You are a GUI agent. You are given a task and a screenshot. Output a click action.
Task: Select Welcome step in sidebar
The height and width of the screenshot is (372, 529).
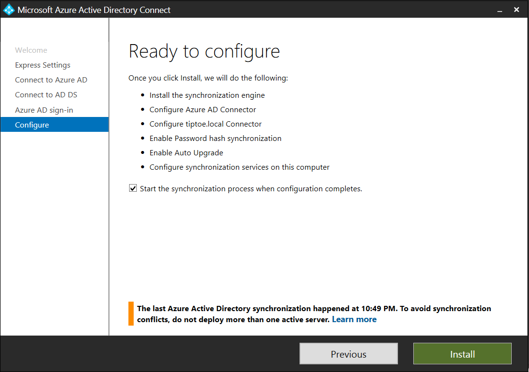[31, 50]
